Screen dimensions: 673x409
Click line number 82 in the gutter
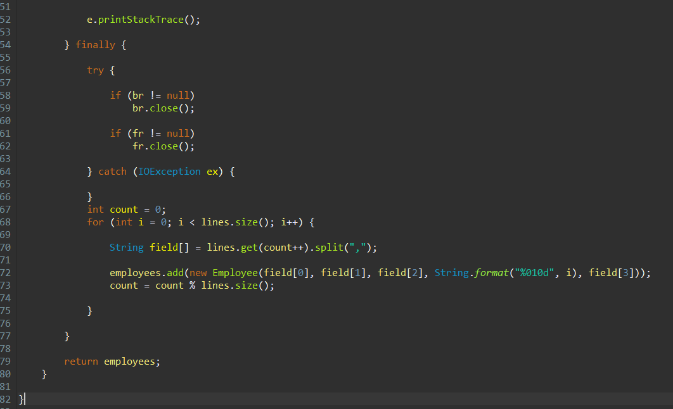[6, 399]
